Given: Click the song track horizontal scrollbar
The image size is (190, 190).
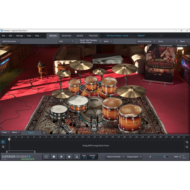Looking at the screenshot, I should click(x=21, y=152).
